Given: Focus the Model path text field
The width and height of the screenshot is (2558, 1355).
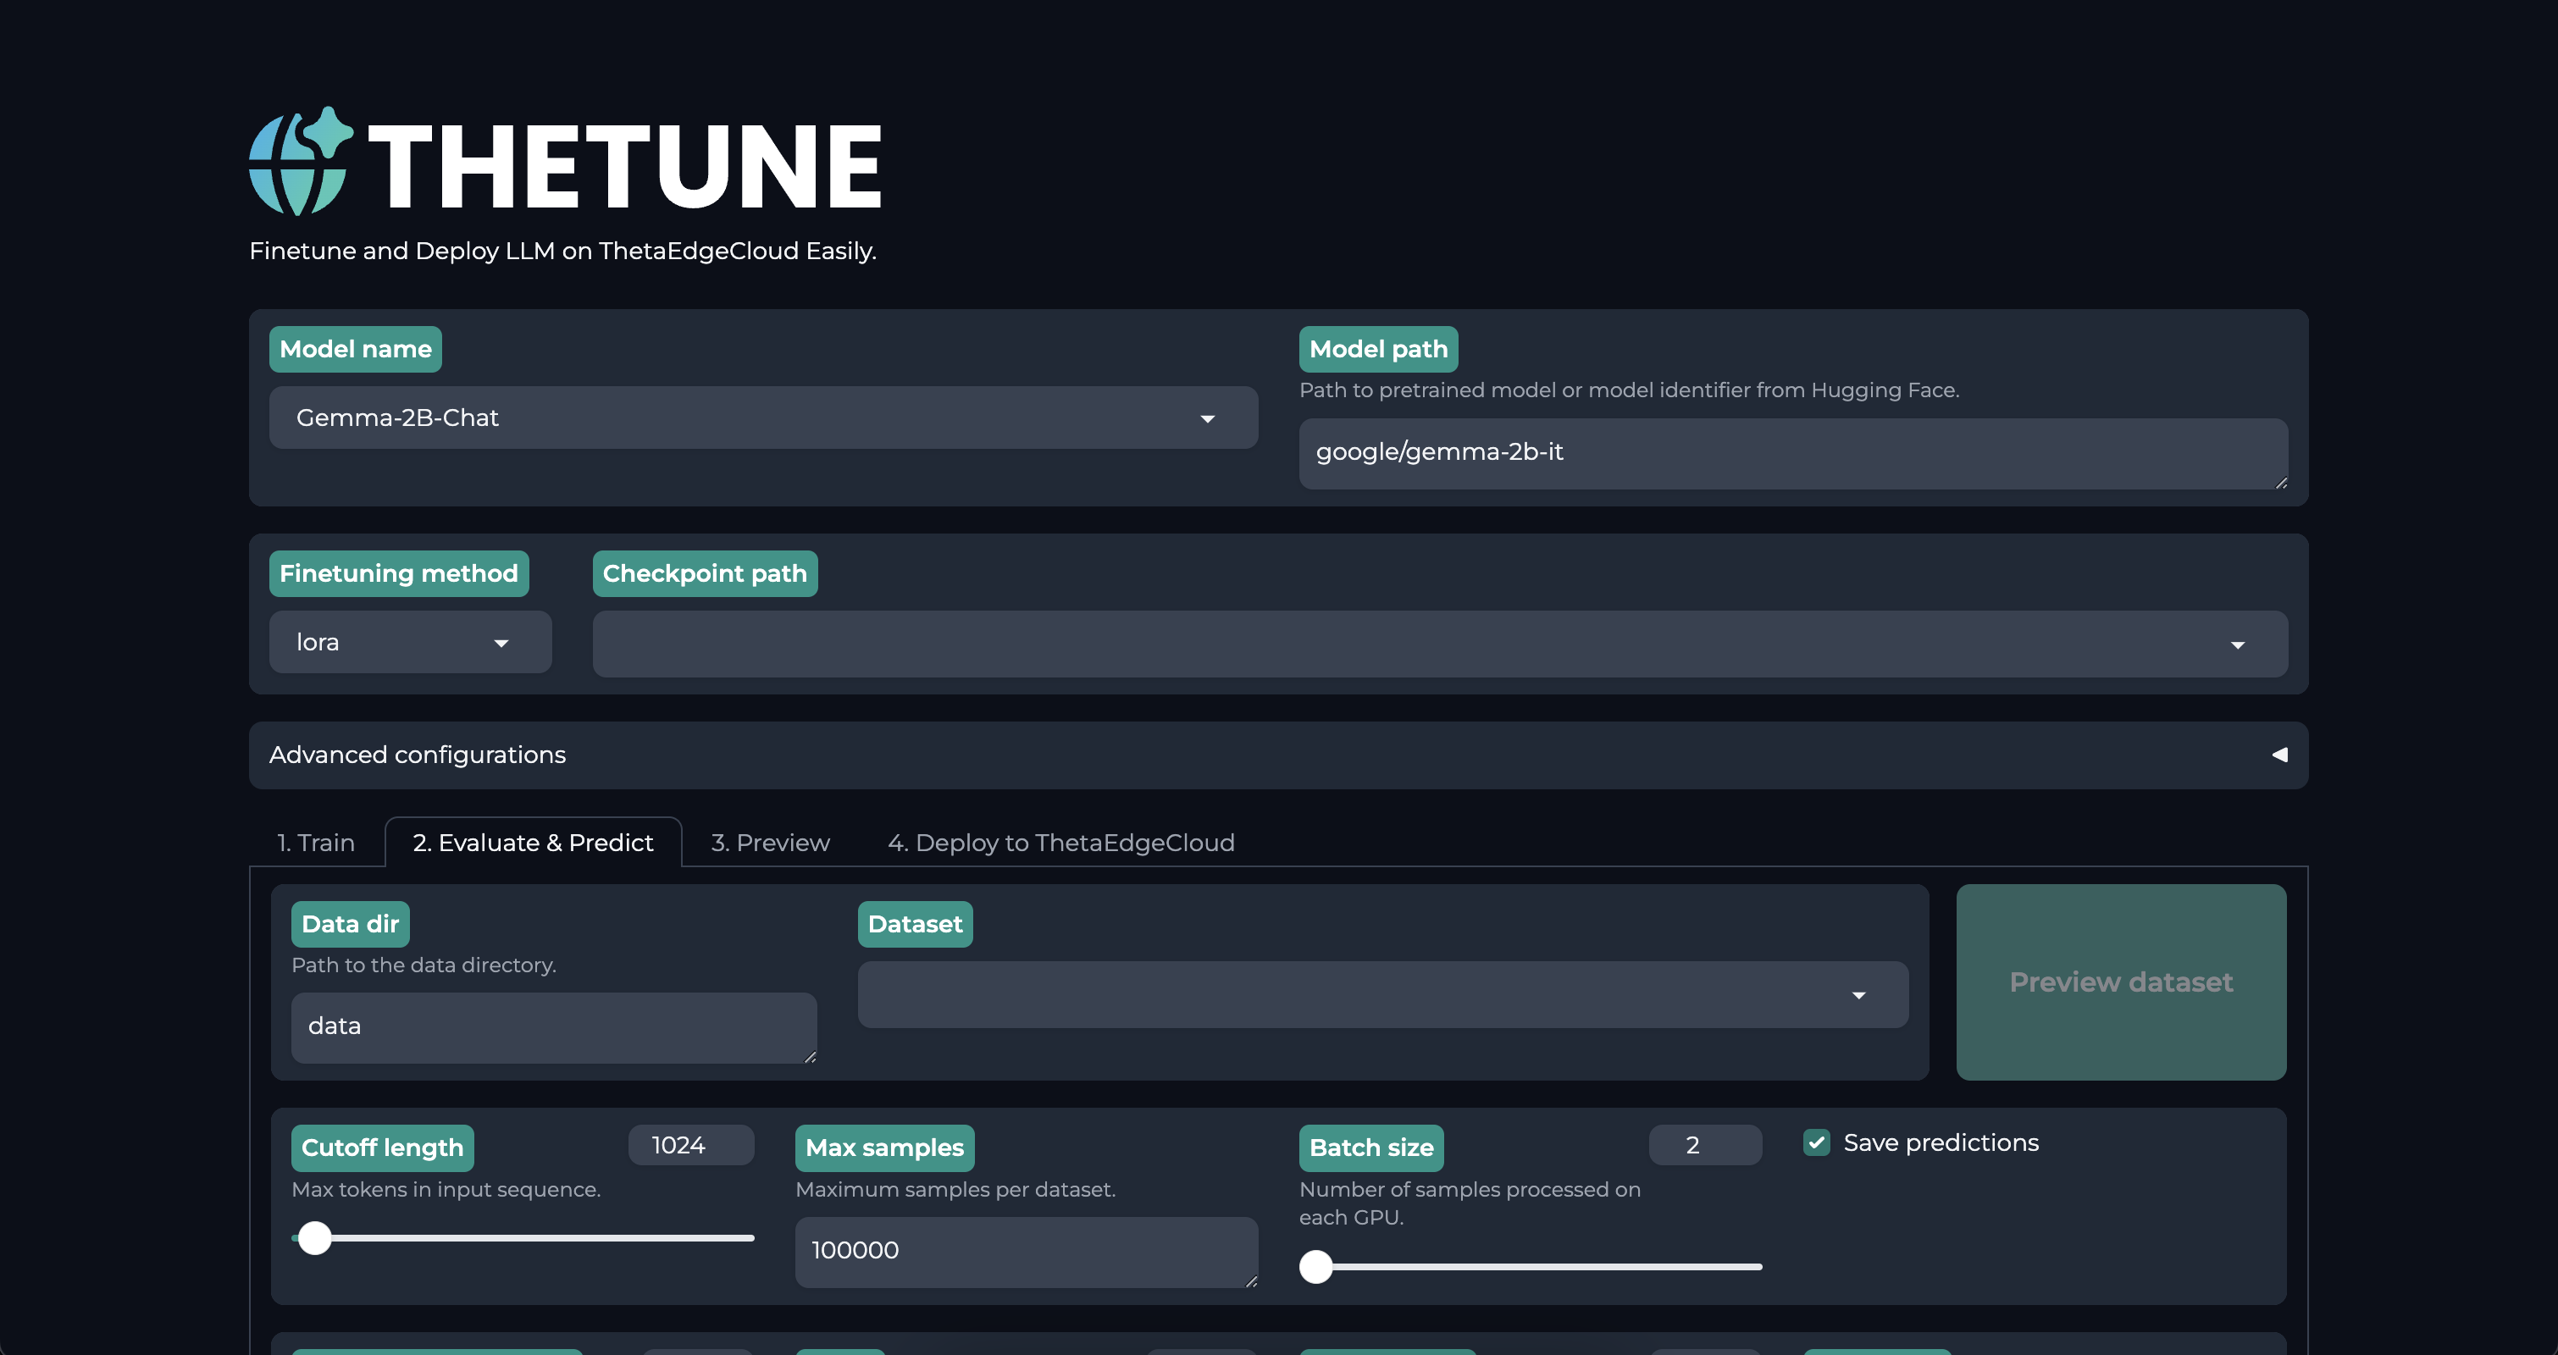Looking at the screenshot, I should click(1791, 453).
